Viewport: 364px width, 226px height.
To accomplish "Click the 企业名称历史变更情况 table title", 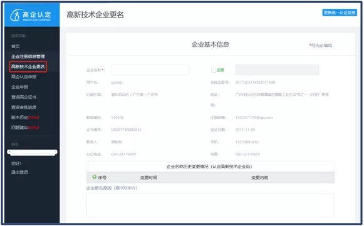I will pos(209,167).
